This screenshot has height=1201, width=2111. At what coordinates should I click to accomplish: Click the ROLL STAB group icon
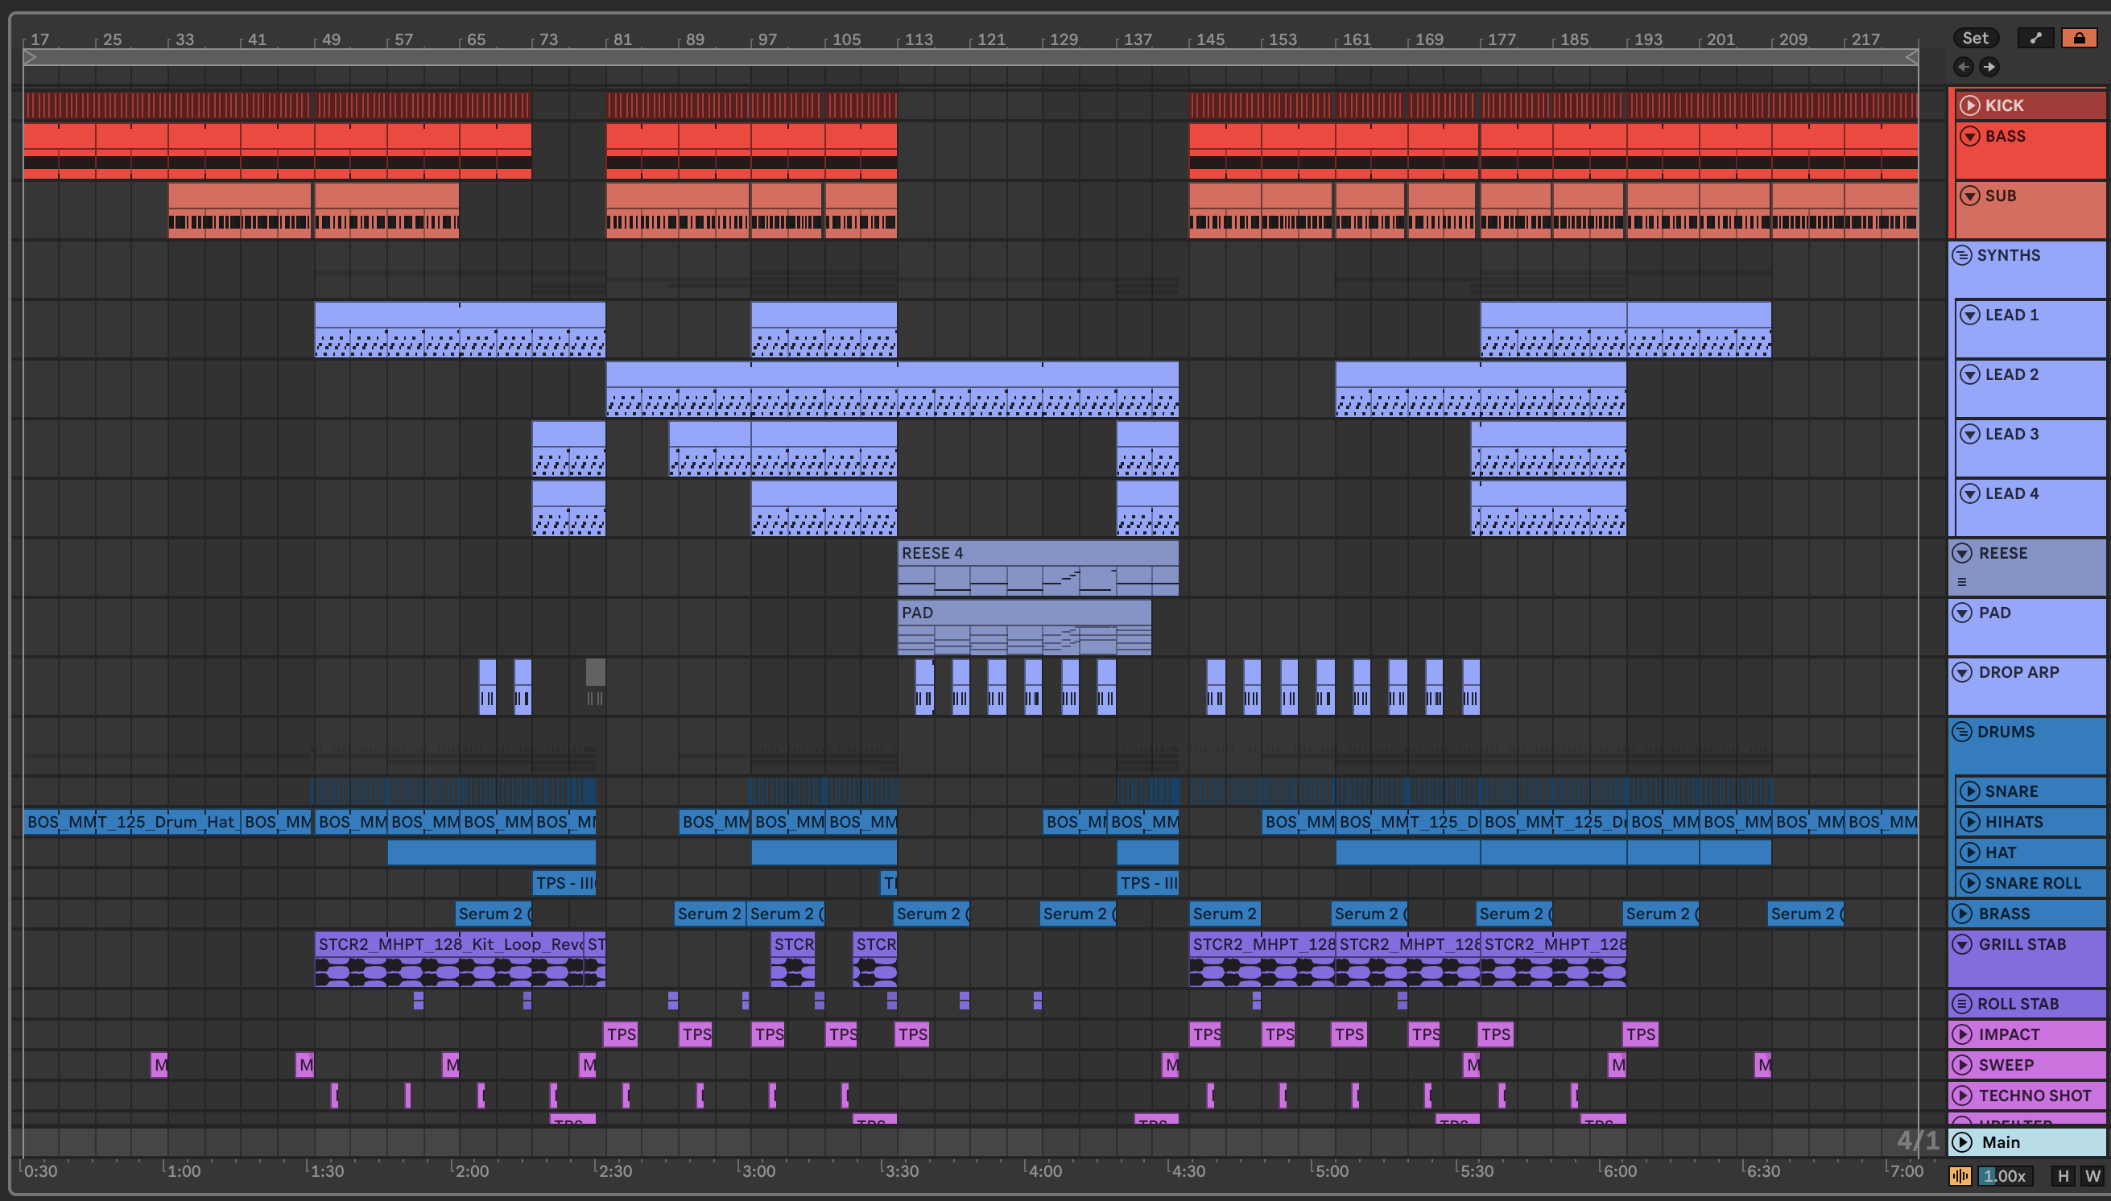coord(1963,1004)
